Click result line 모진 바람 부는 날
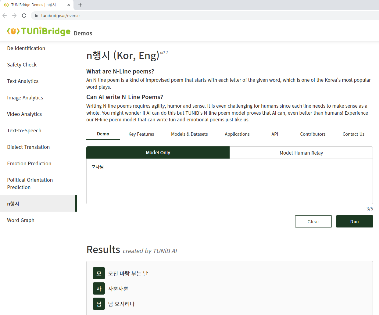This screenshot has width=379, height=315. [x=128, y=274]
